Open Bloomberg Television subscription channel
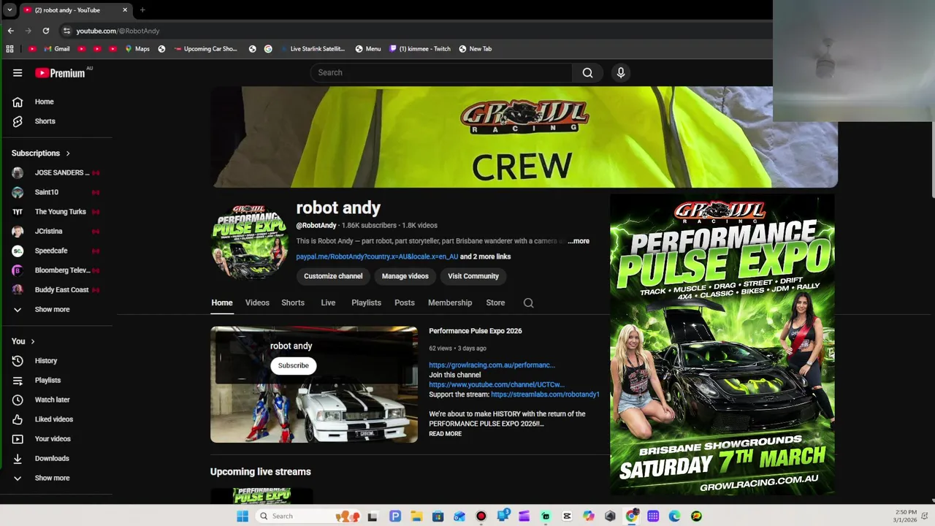Screen dimensions: 935x526 (x=57, y=270)
